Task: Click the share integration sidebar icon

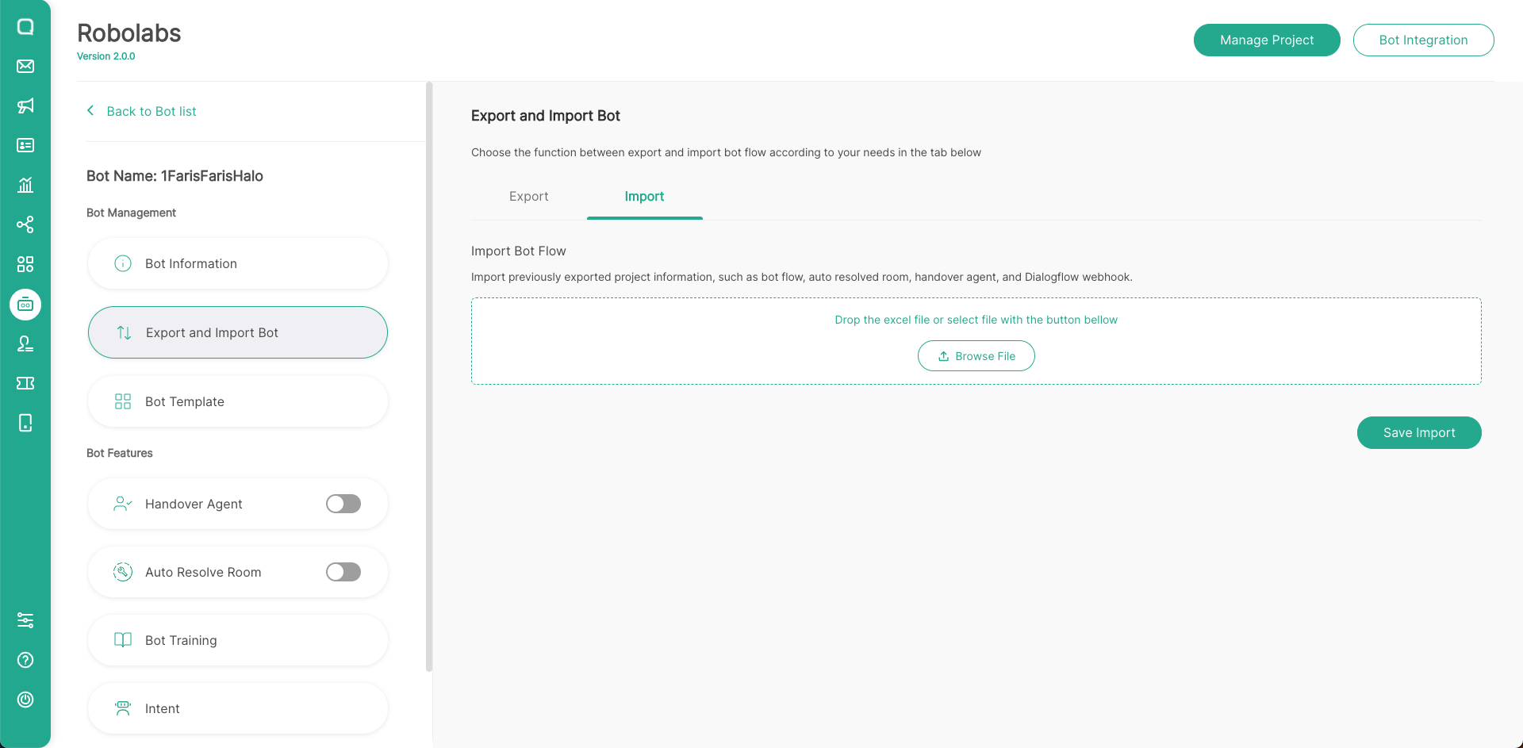Action: coord(25,224)
